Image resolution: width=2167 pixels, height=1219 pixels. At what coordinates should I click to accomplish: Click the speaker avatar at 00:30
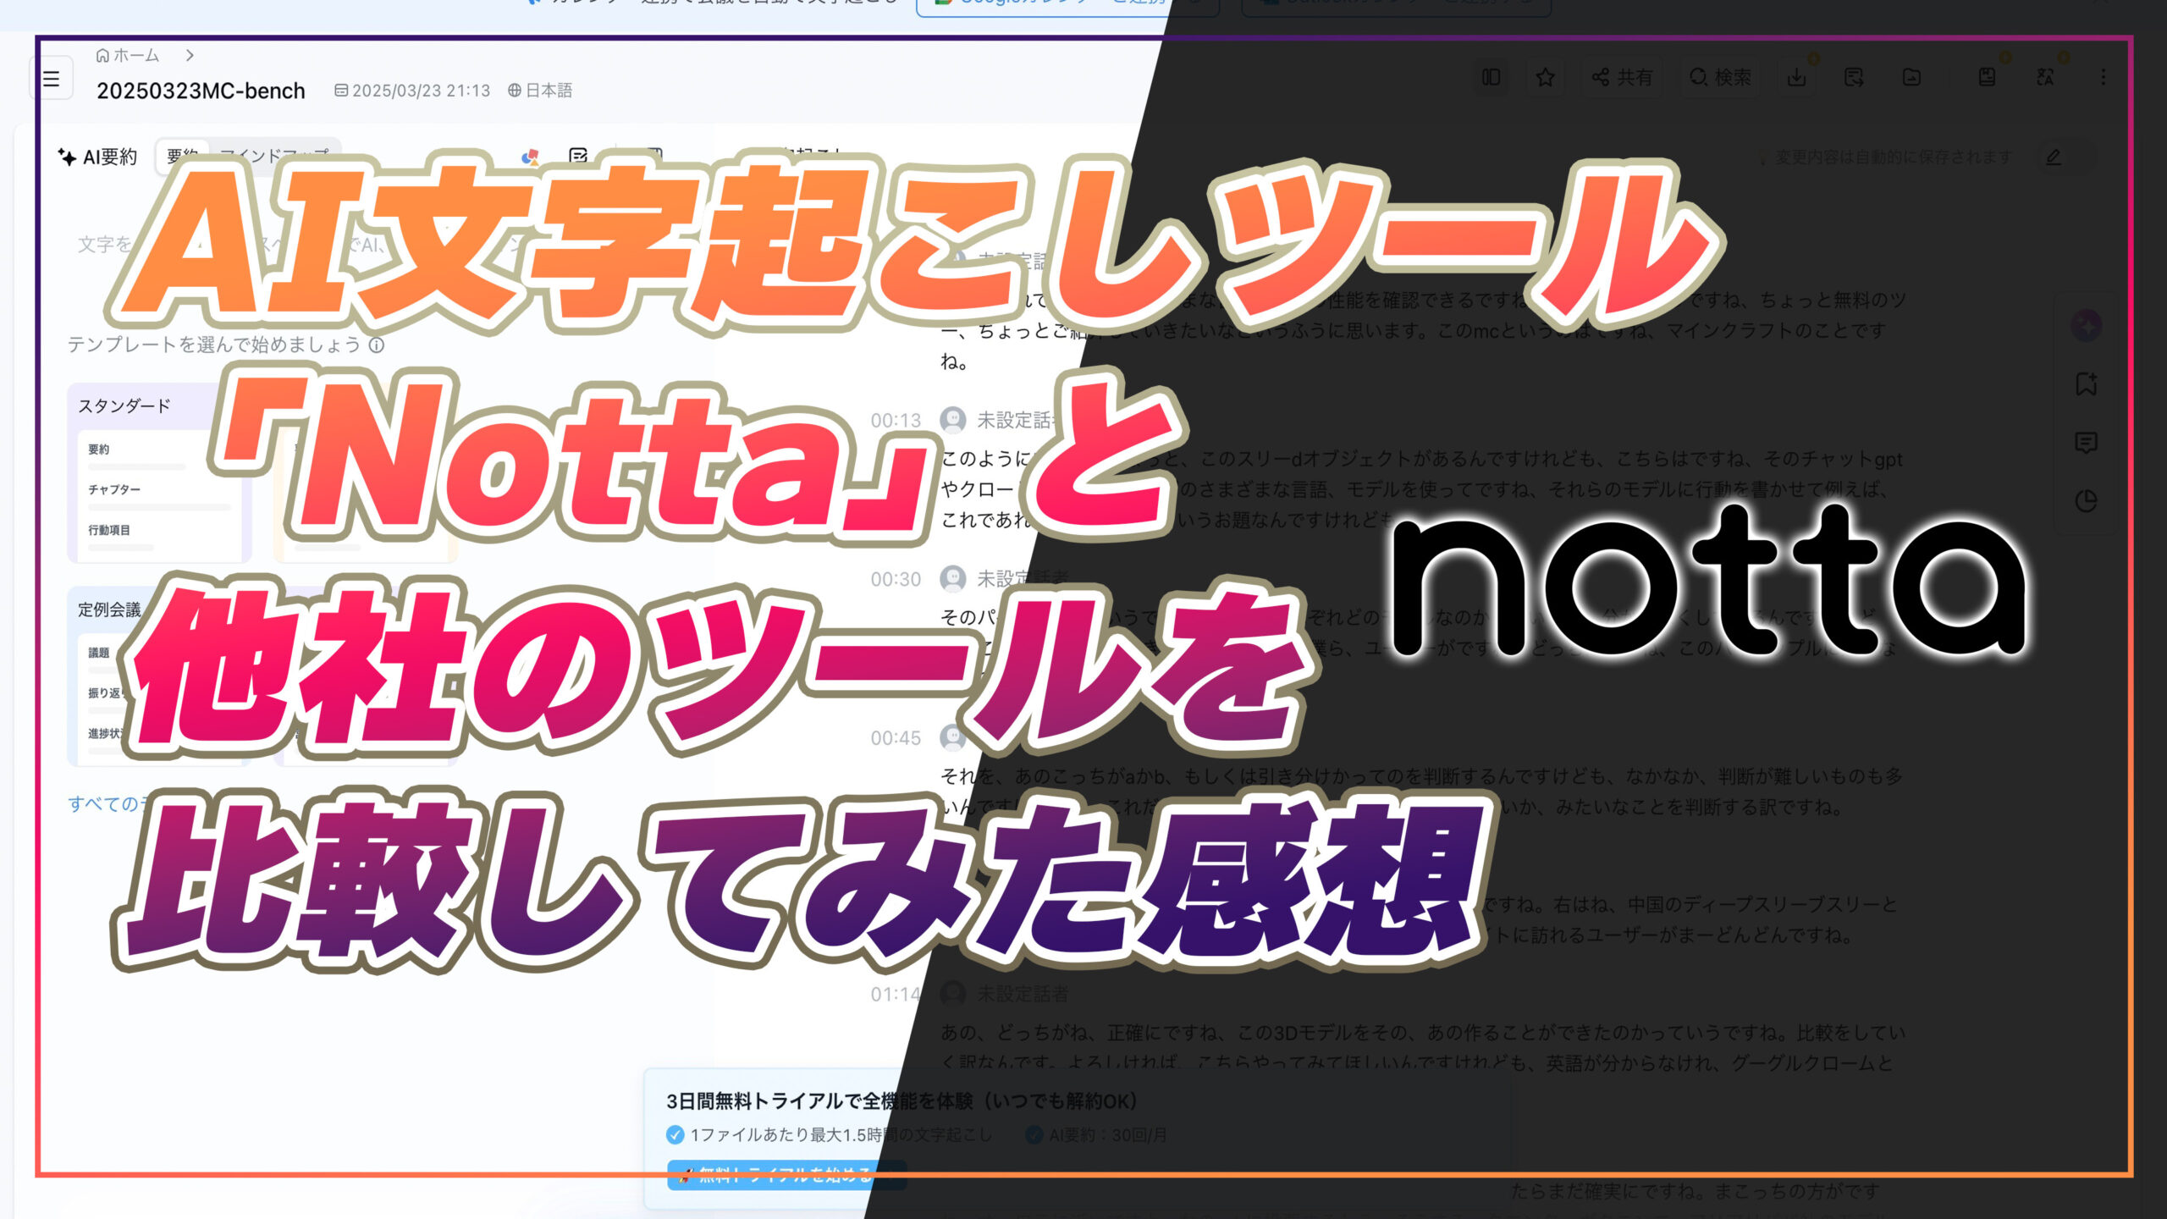953,579
